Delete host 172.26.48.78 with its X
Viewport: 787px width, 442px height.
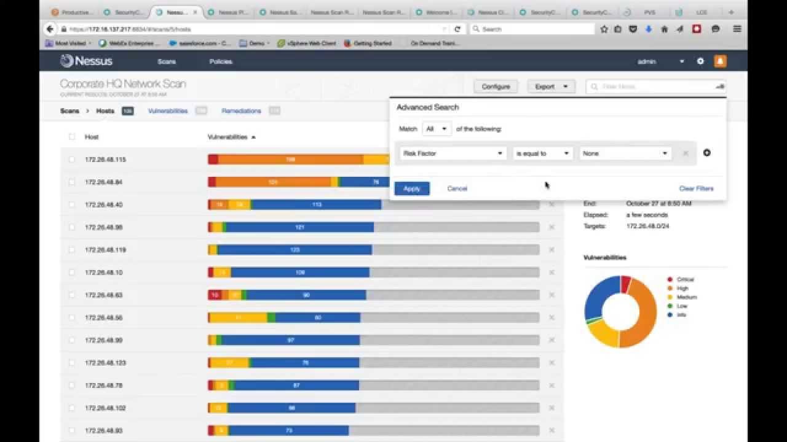pos(552,386)
